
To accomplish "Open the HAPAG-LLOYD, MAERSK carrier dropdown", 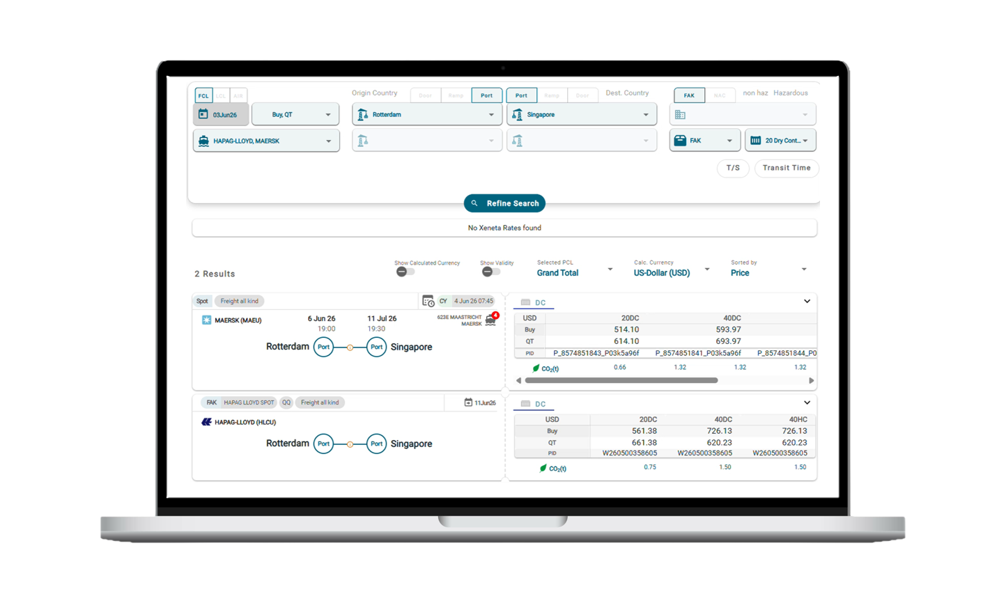I will coord(266,141).
